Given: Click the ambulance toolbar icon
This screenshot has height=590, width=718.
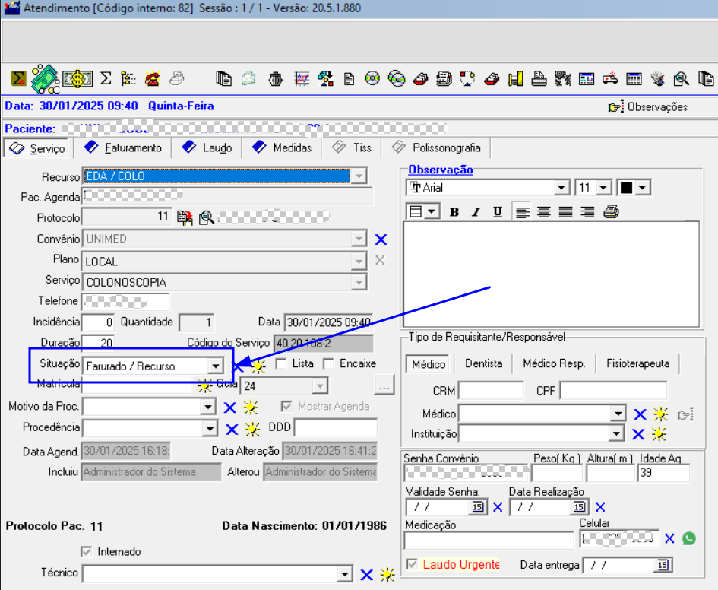Looking at the screenshot, I should tap(610, 79).
